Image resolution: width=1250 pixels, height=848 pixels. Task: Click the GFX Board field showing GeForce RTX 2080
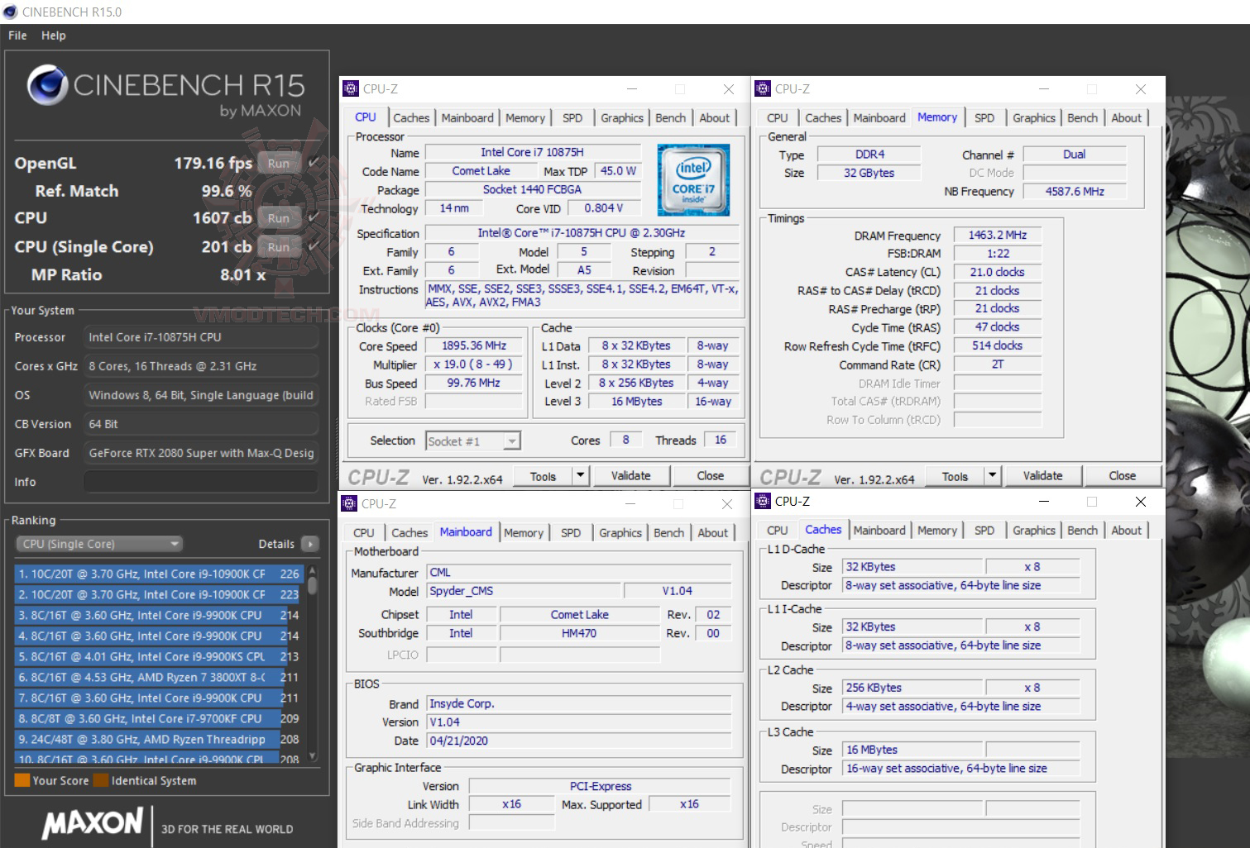coord(201,453)
